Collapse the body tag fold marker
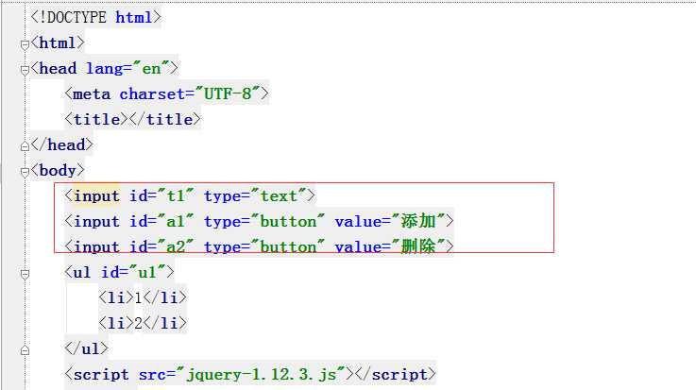 tap(25, 172)
